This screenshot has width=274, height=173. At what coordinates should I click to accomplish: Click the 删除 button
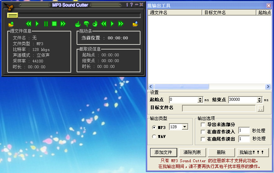tap(221, 152)
